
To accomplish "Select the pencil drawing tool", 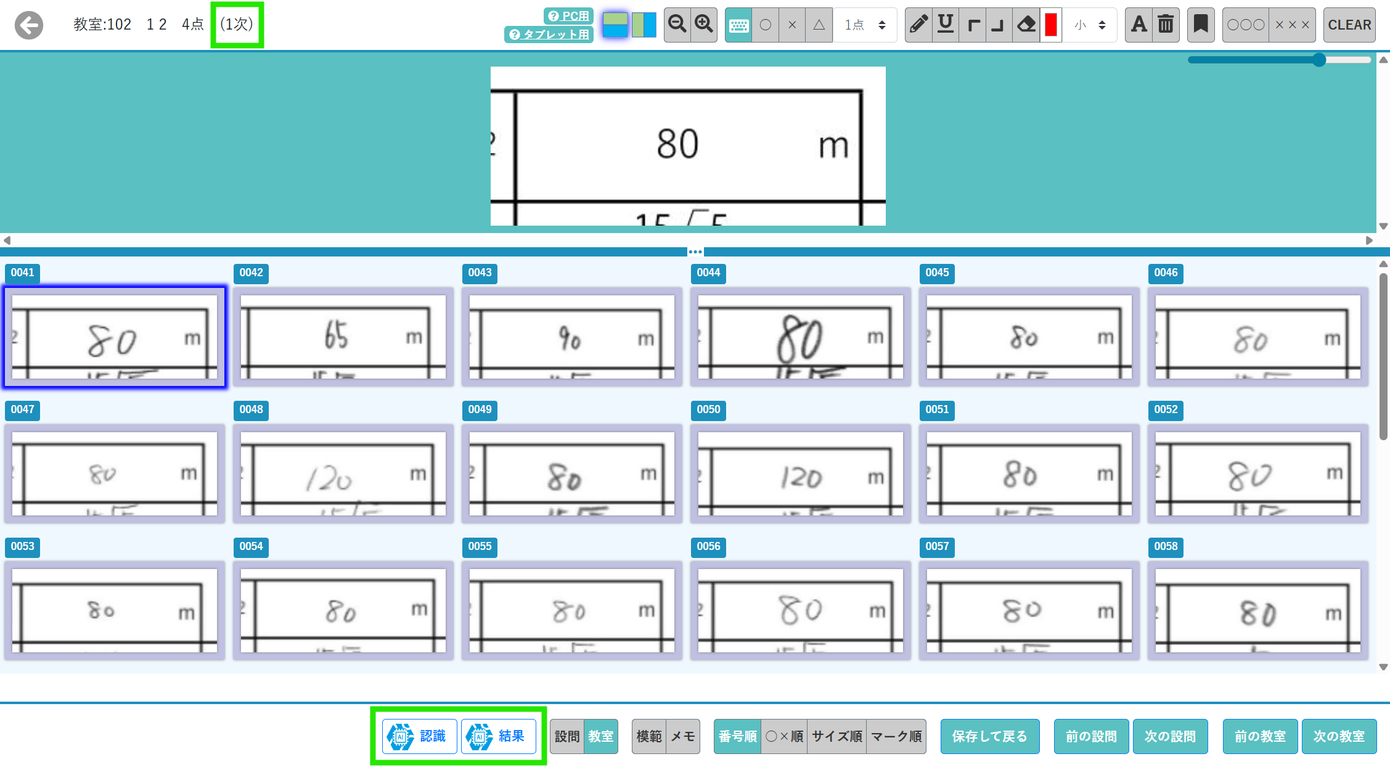I will pos(918,25).
